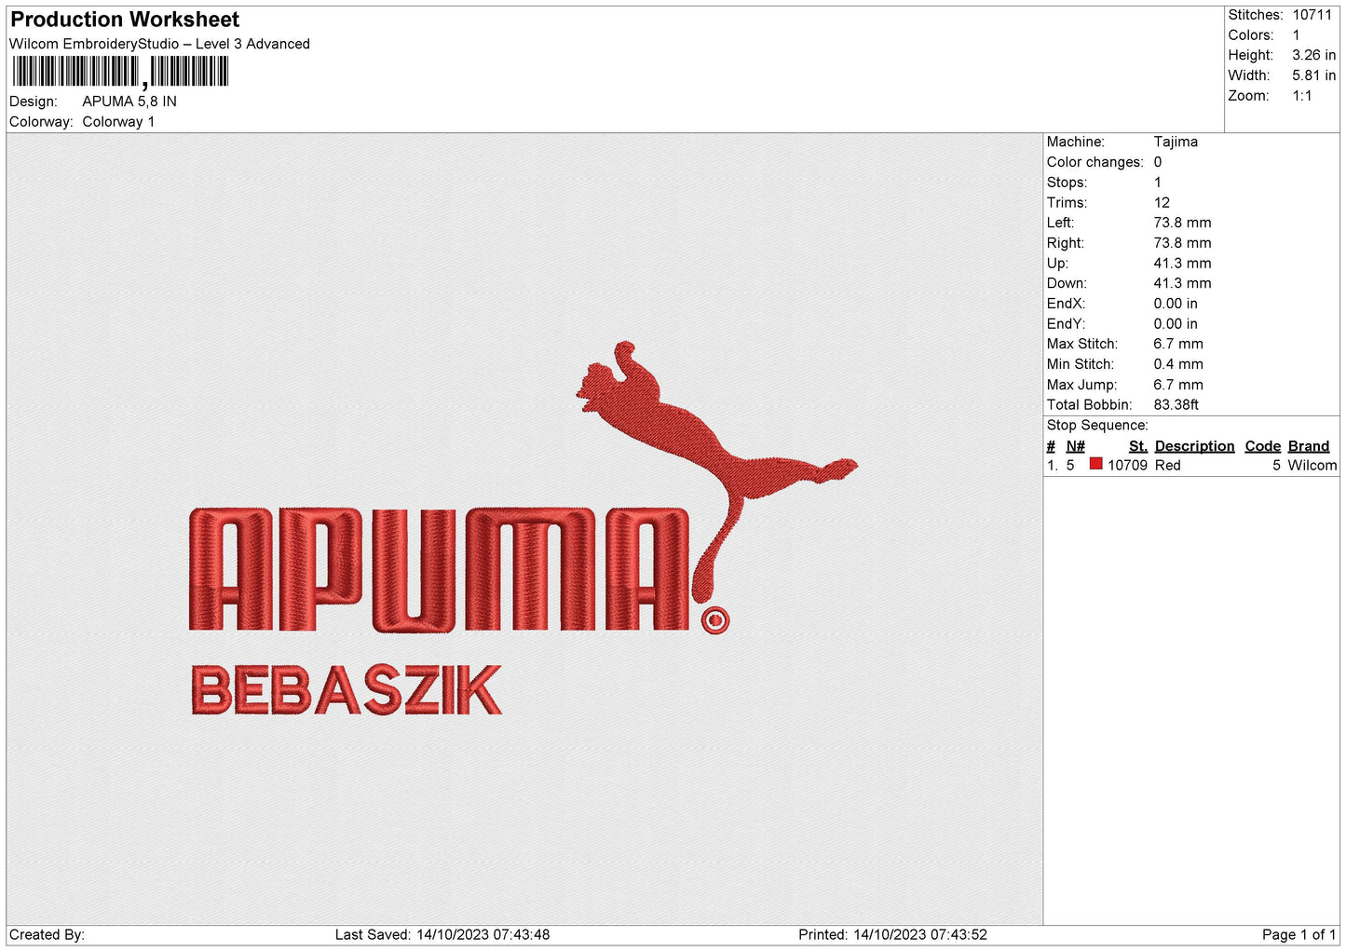1346x951 pixels.
Task: Click the Trims value 12
Action: click(x=1162, y=202)
